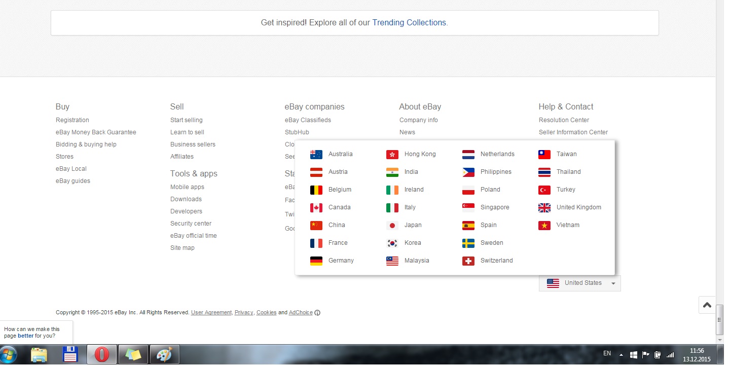Screen dimensions: 730x367
Task: Open the Registration link
Action: 72,120
